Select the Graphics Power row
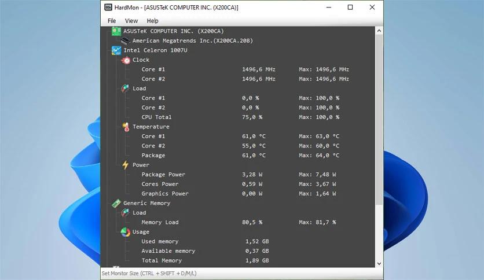Screen dimensions: 484x280 239,194
